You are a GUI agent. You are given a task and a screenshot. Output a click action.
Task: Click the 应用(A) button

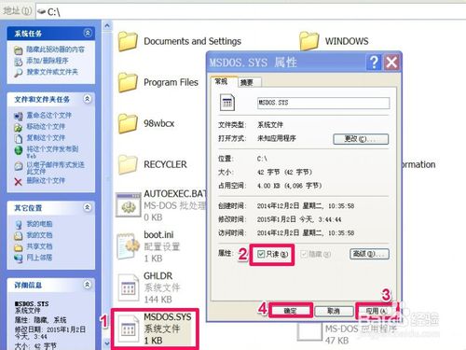click(x=377, y=311)
